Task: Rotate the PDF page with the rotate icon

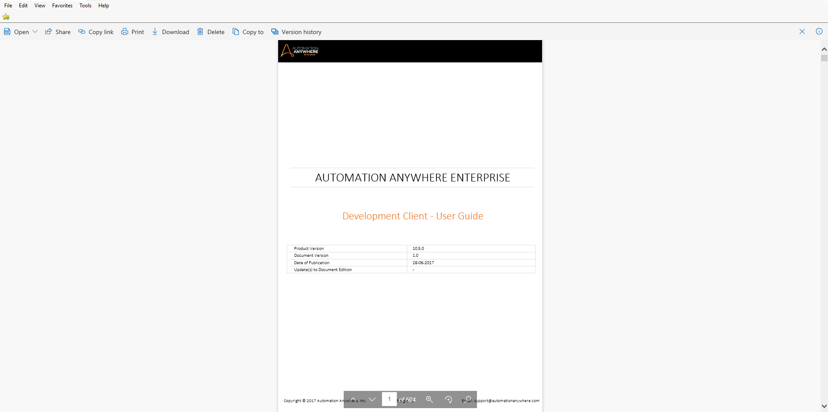Action: (x=448, y=400)
